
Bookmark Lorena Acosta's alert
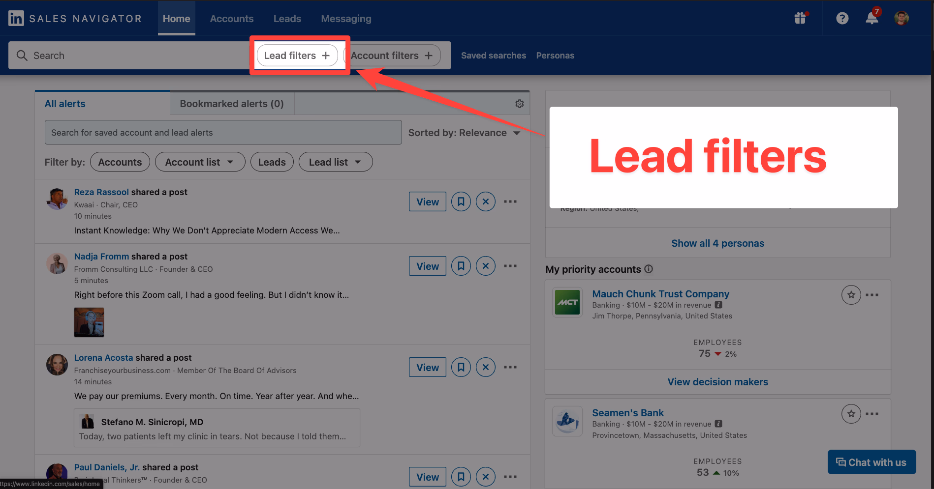[461, 367]
